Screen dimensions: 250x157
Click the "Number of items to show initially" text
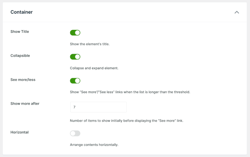click(126, 121)
